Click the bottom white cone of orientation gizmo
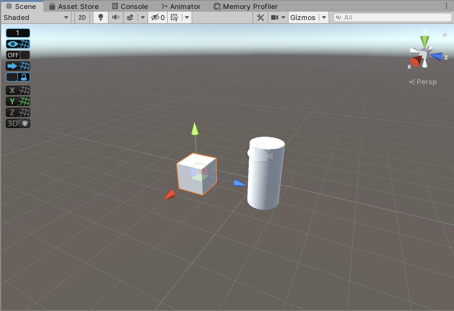This screenshot has height=311, width=454. coord(425,63)
